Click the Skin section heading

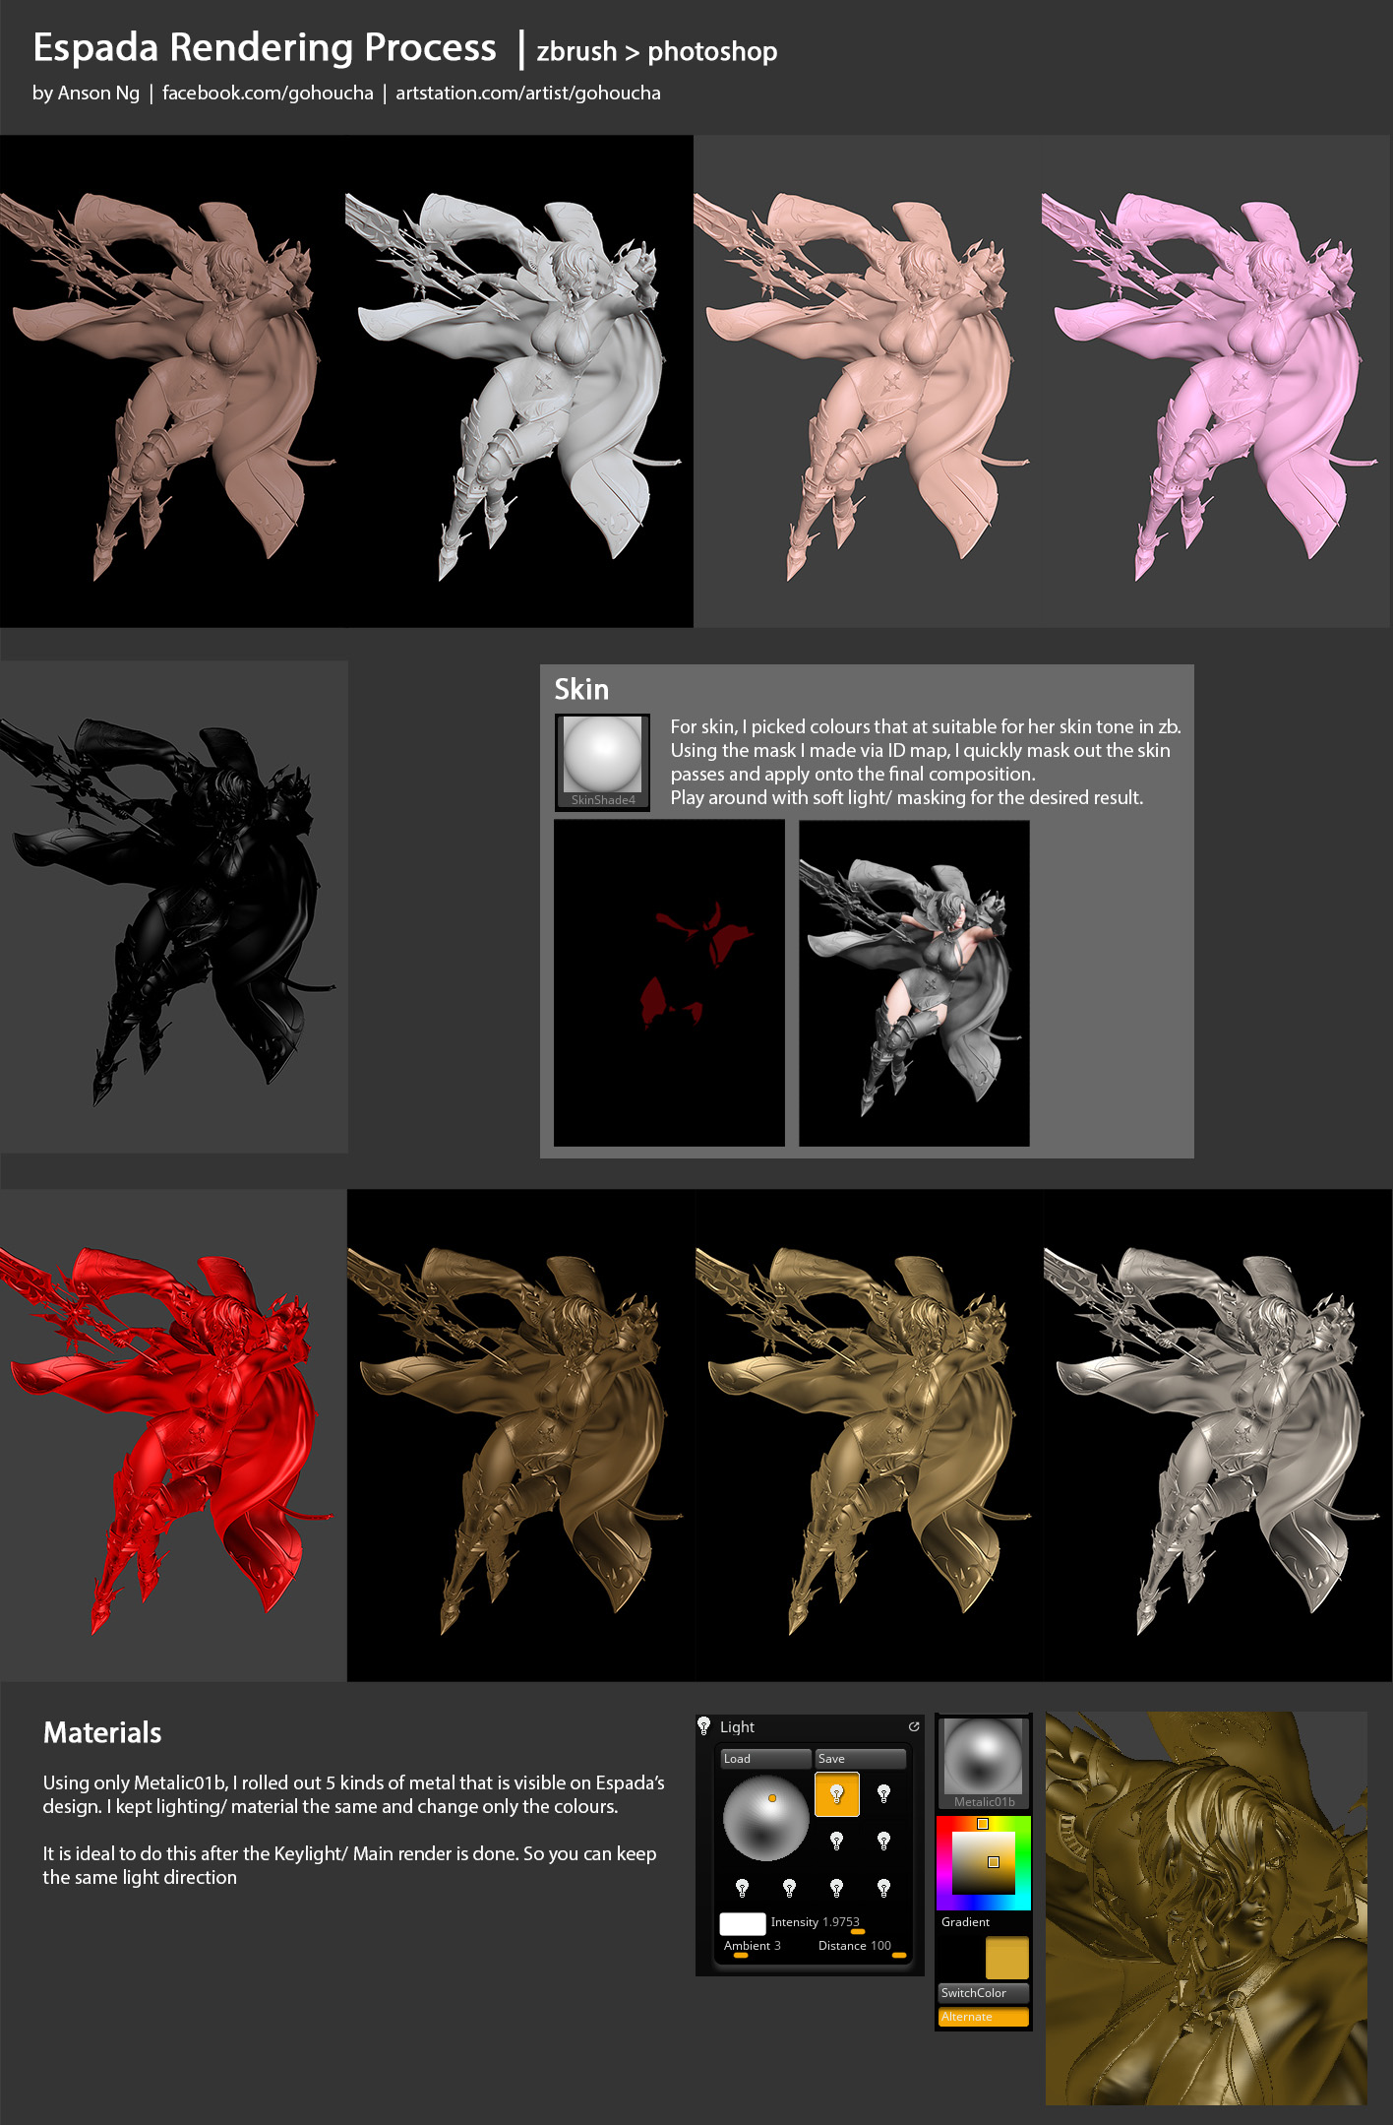tap(581, 689)
